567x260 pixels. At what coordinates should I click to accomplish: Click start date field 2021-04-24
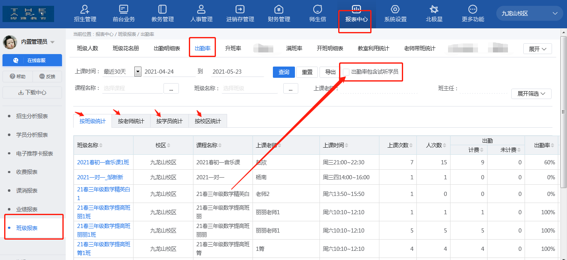pyautogui.click(x=169, y=72)
